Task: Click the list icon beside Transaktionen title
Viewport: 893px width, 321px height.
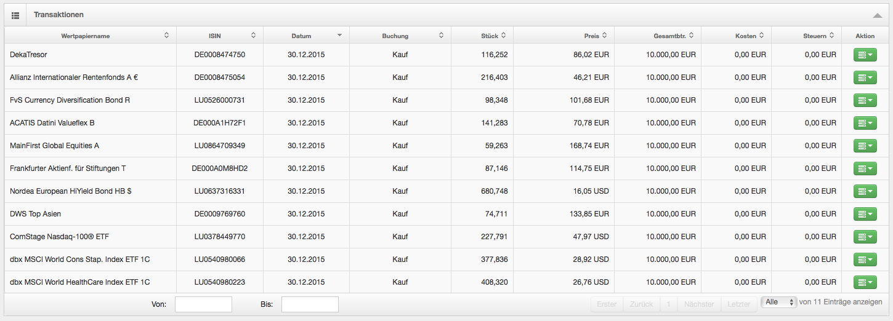Action: [x=15, y=15]
